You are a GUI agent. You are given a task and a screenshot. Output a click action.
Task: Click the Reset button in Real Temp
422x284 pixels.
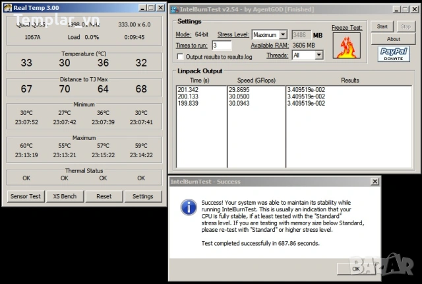pyautogui.click(x=104, y=196)
